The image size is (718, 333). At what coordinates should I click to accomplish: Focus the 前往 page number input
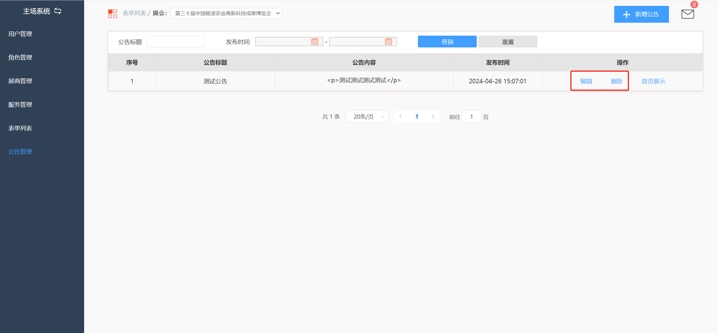pyautogui.click(x=471, y=116)
